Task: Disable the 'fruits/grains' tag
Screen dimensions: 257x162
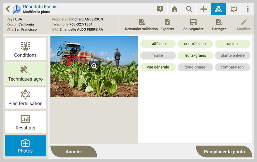Action: tap(195, 55)
